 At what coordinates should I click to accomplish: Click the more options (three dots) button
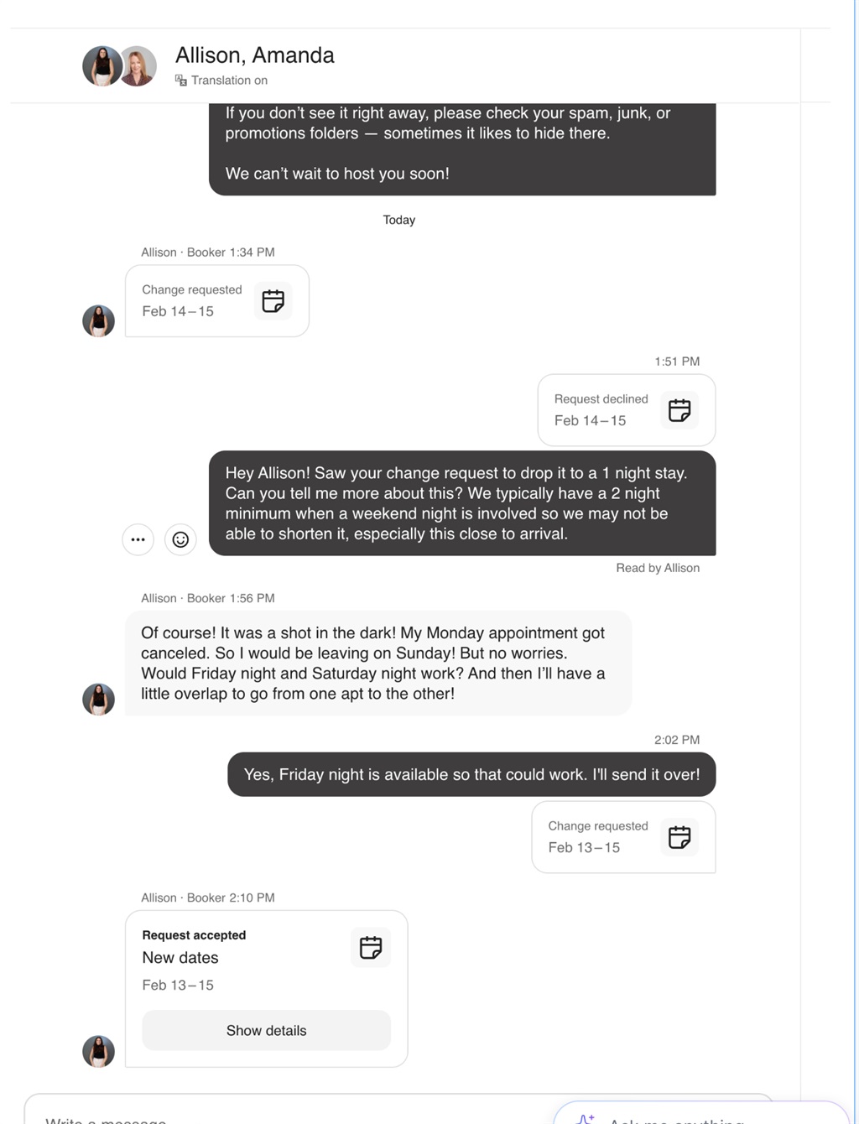click(138, 539)
